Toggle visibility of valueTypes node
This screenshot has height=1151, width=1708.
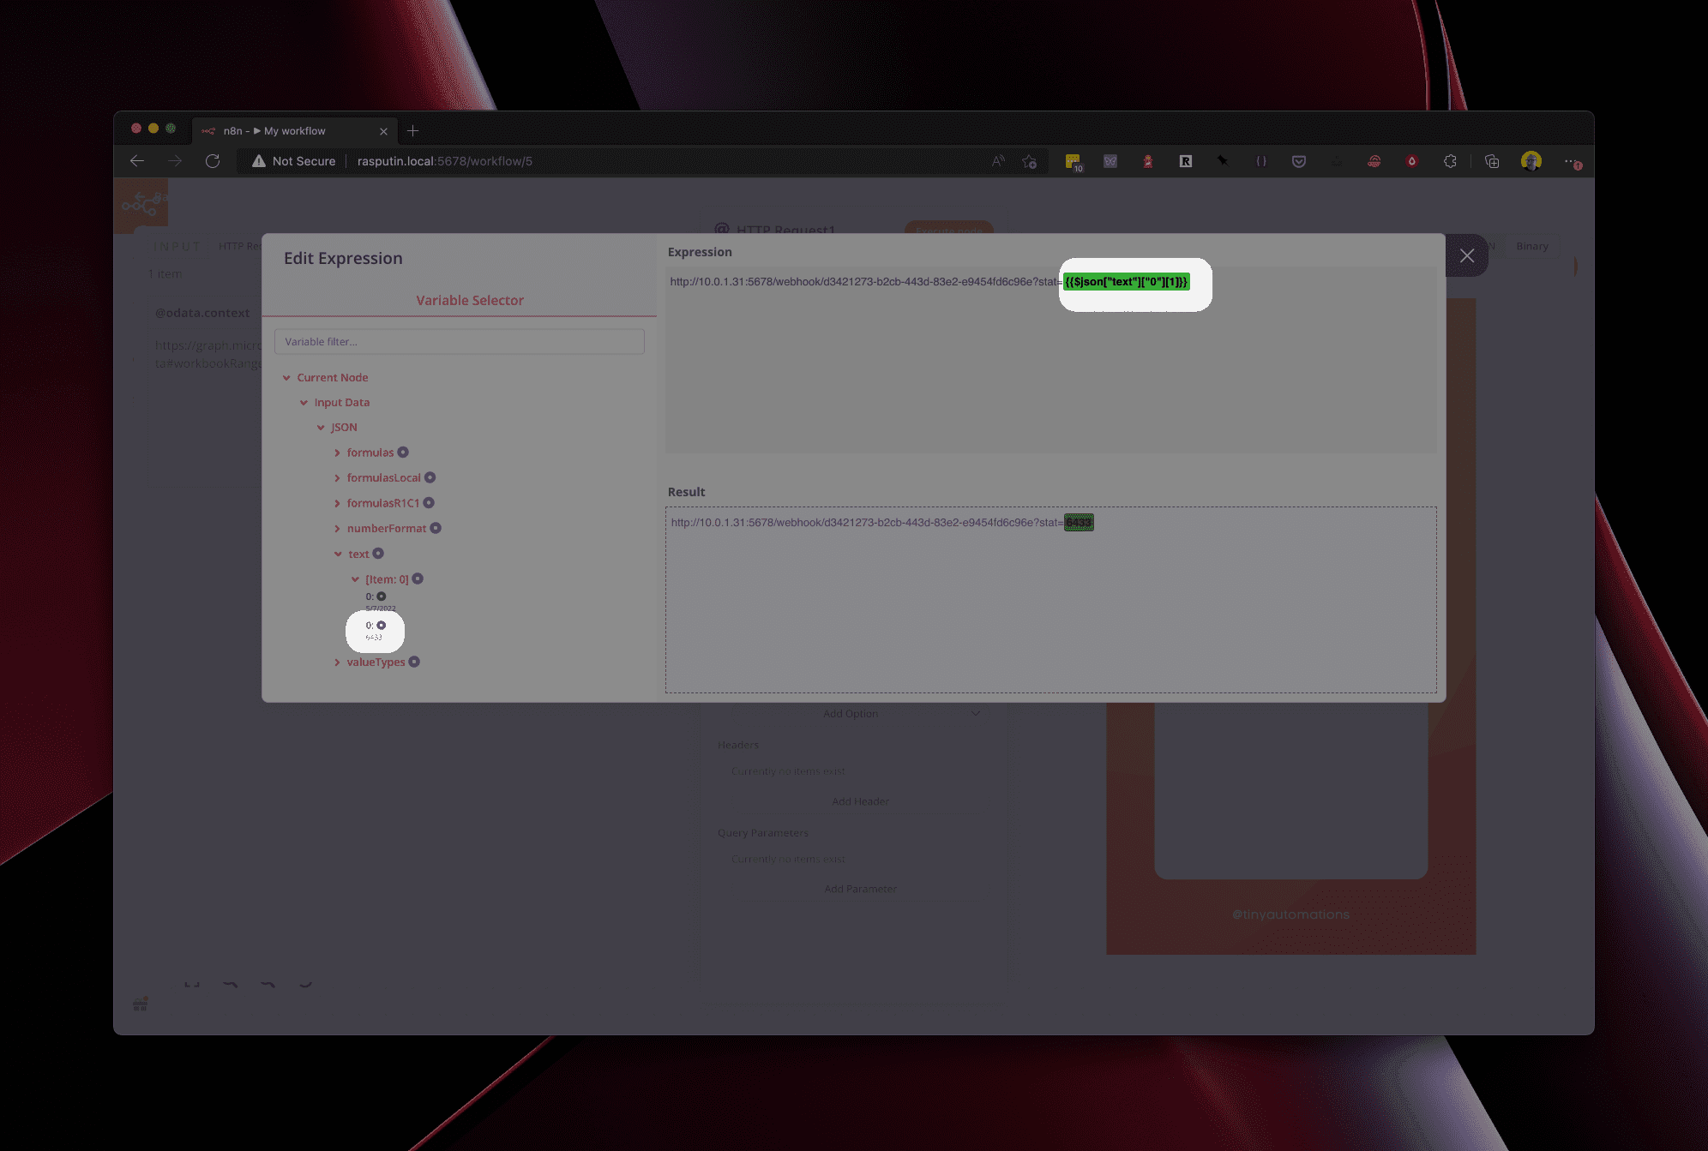click(337, 662)
